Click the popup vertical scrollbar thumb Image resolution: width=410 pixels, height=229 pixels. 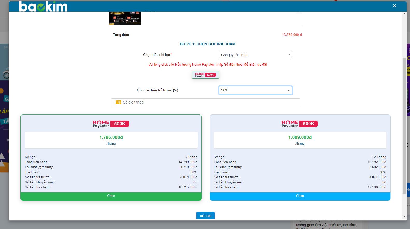coord(404,124)
